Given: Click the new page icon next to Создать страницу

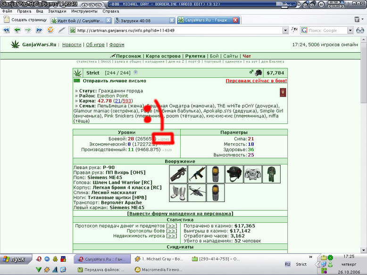Looking at the screenshot, I should click(7, 19).
